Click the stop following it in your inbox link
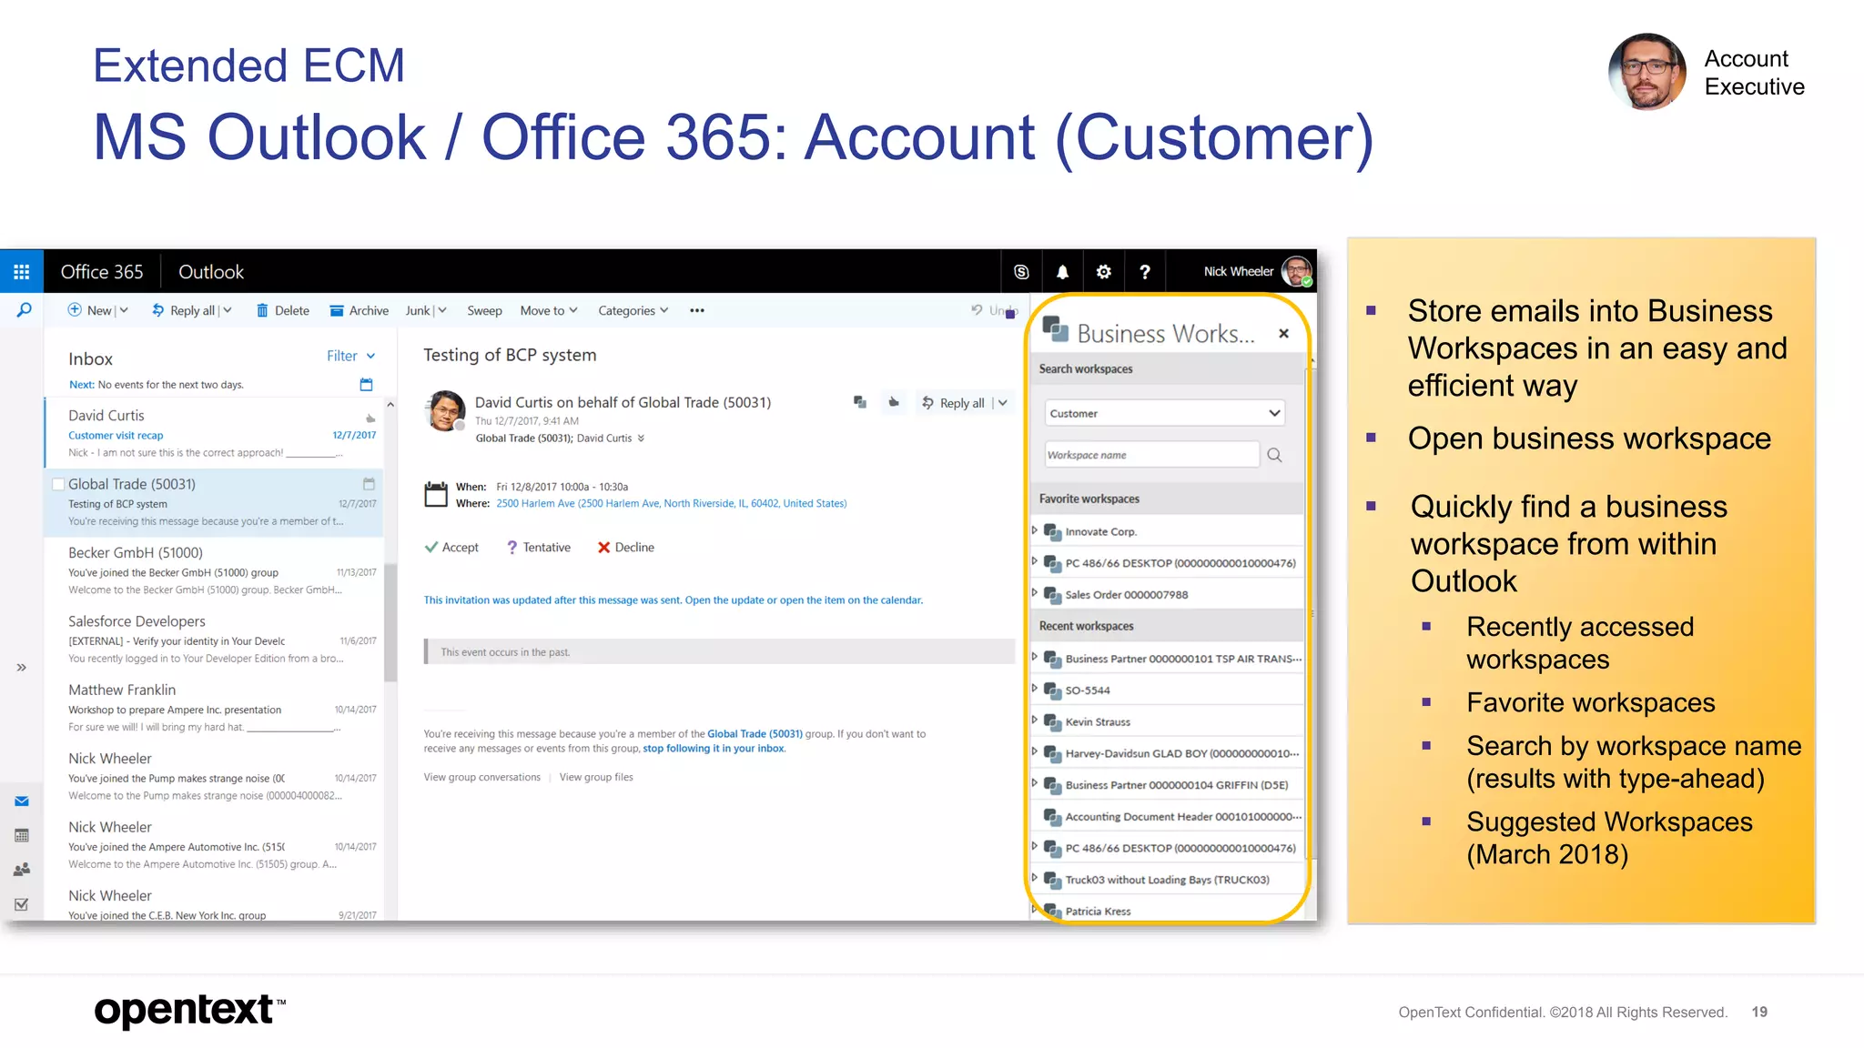This screenshot has height=1048, width=1864. [x=714, y=749]
